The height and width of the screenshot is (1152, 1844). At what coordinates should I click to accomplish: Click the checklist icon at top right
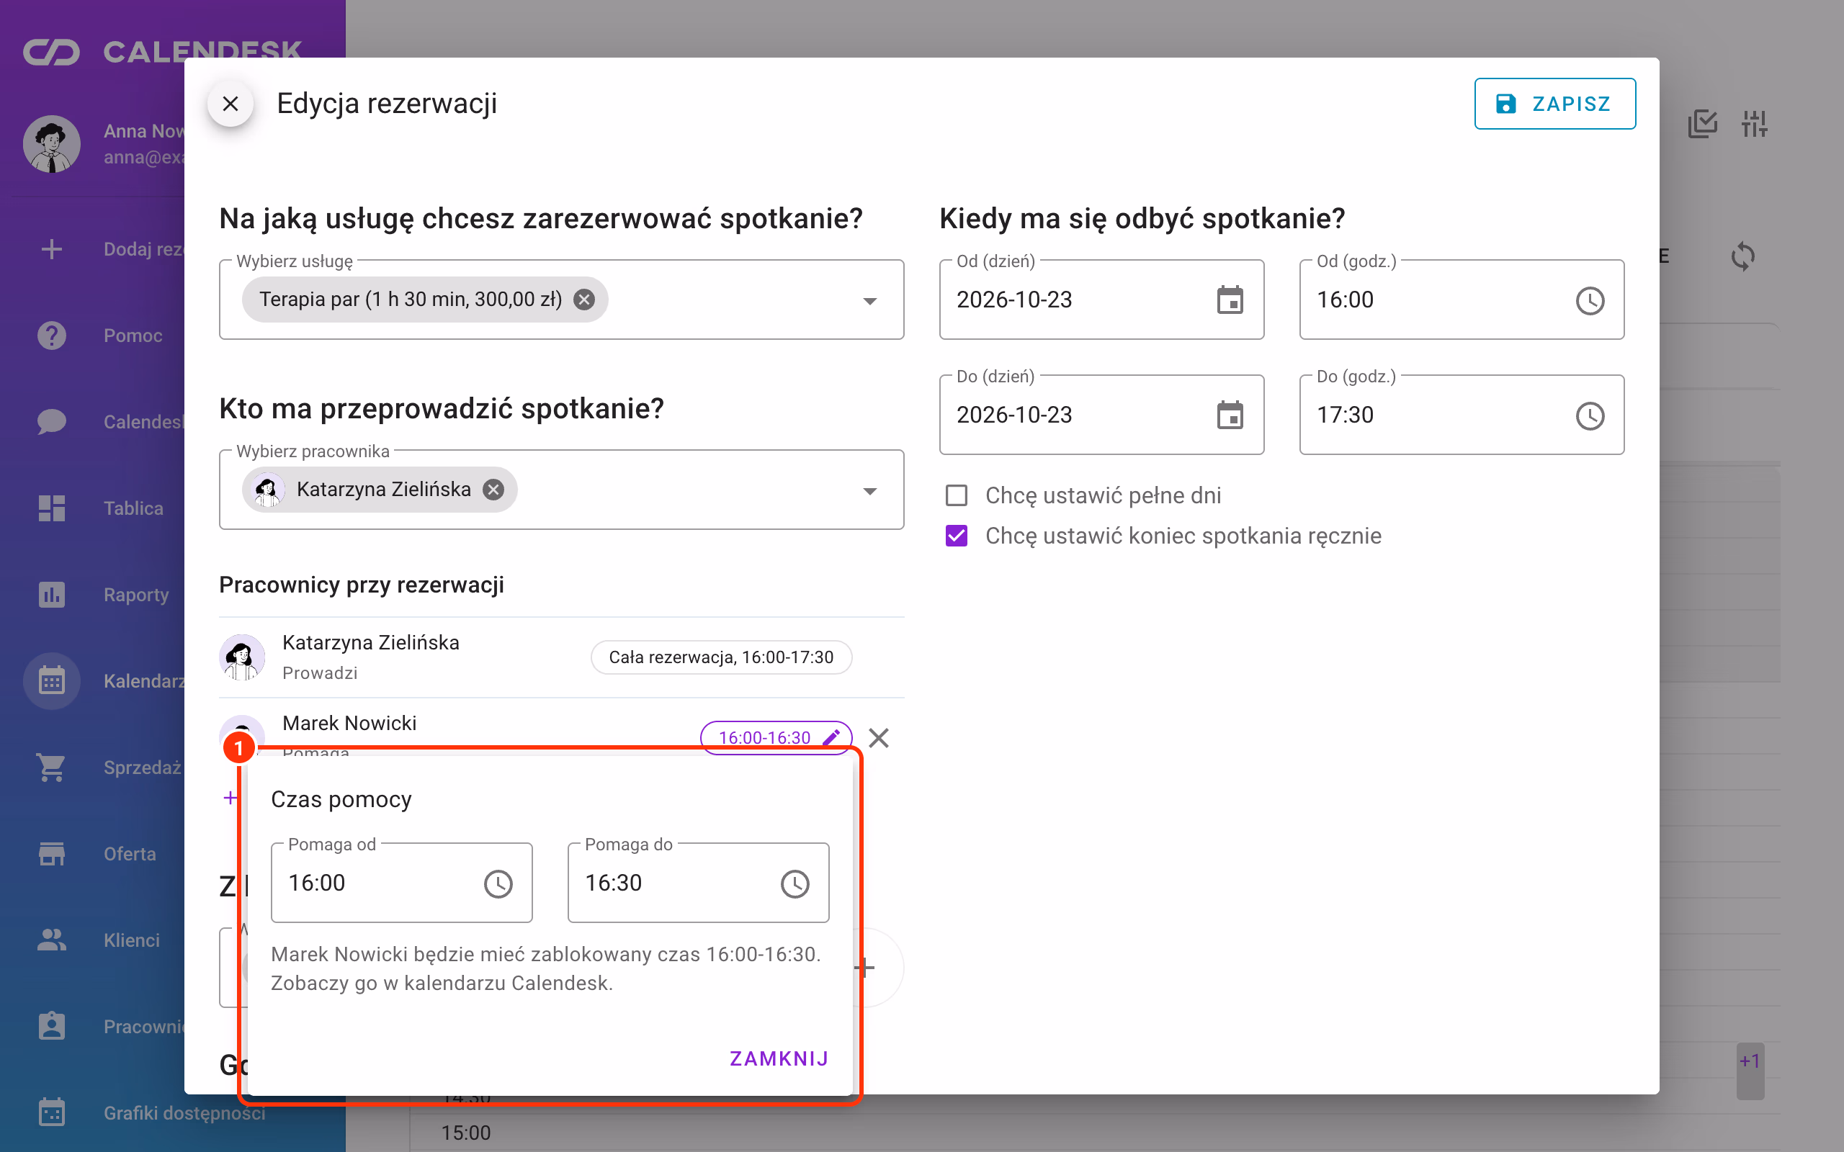click(x=1702, y=123)
